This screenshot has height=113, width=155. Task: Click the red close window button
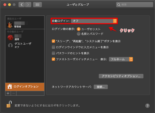point(5,5)
